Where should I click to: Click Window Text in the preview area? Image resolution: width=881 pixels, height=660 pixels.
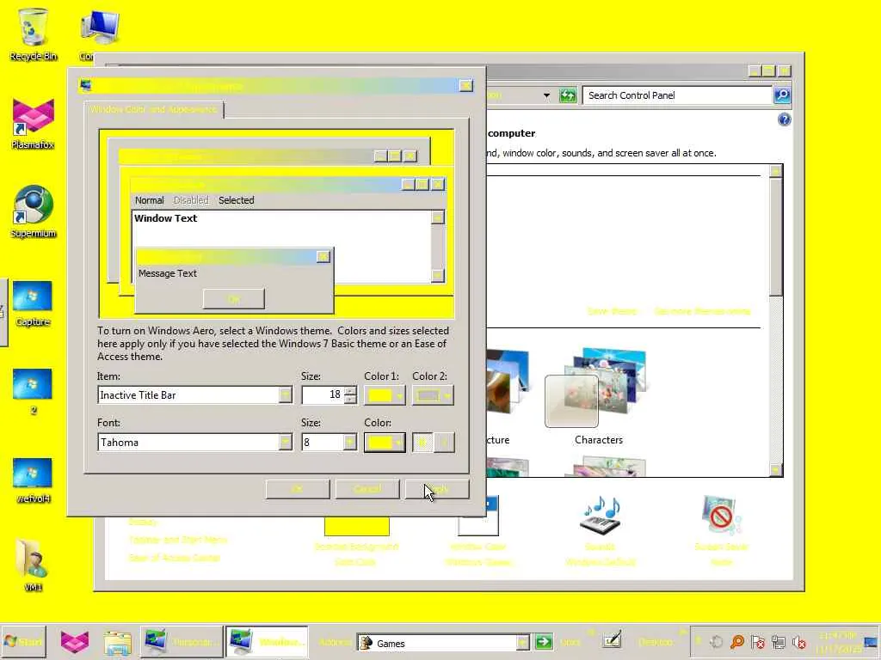[166, 218]
